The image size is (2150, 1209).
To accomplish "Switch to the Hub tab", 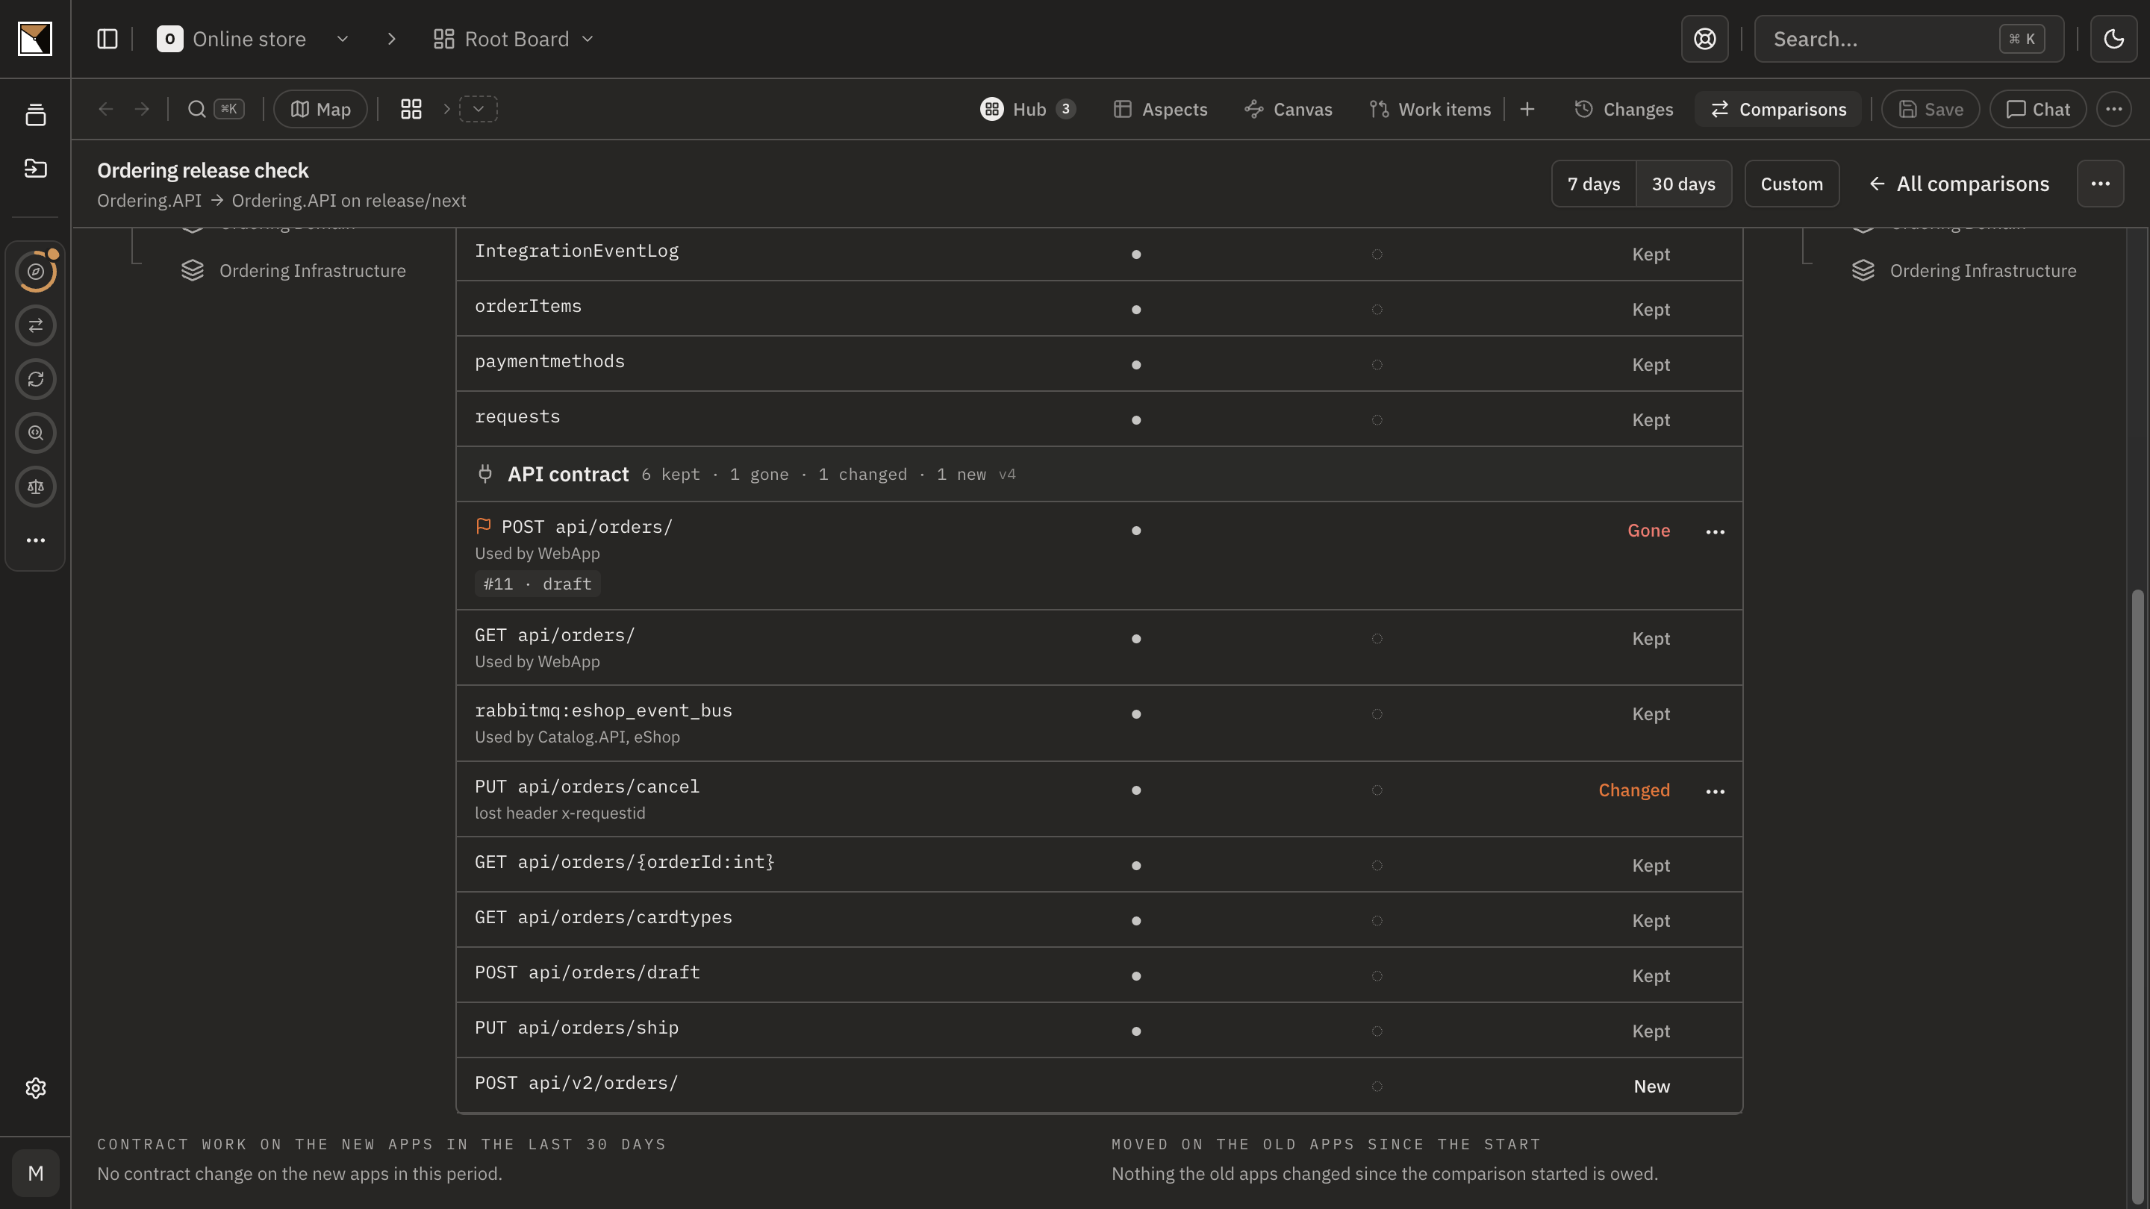I will click(1027, 109).
